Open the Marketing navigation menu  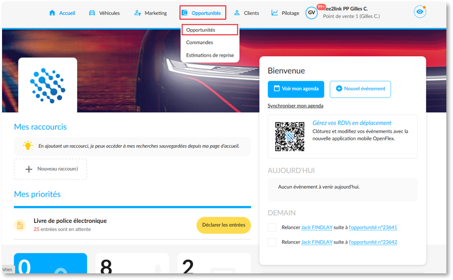(151, 13)
